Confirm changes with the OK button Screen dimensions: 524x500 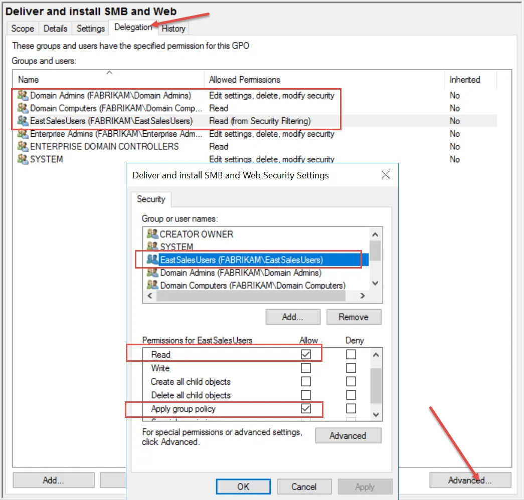point(243,486)
